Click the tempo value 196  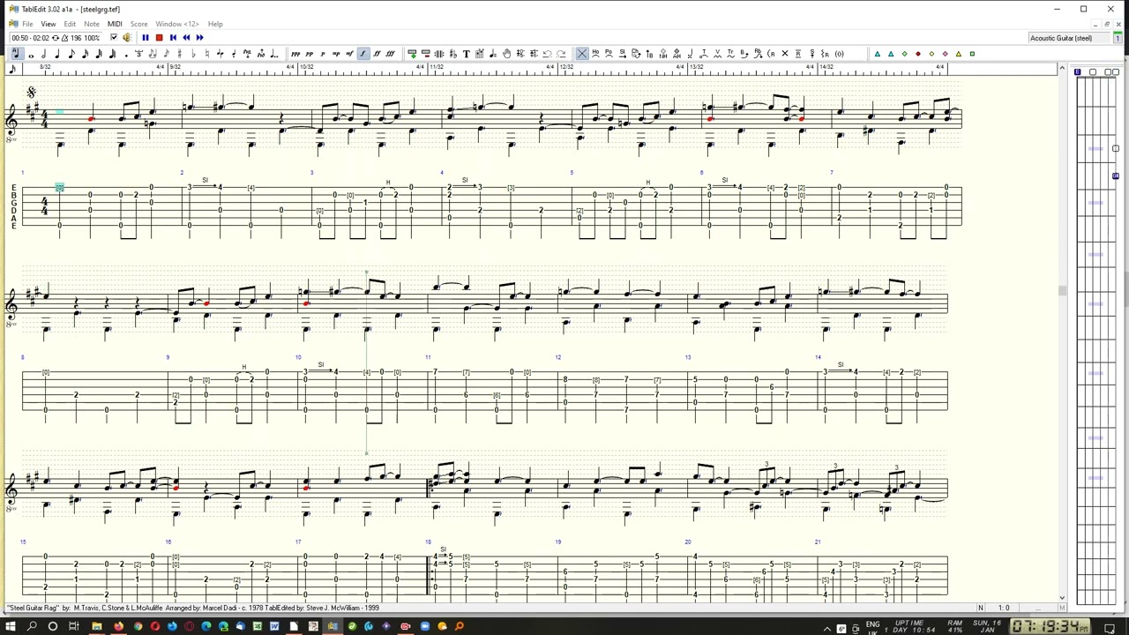(77, 38)
